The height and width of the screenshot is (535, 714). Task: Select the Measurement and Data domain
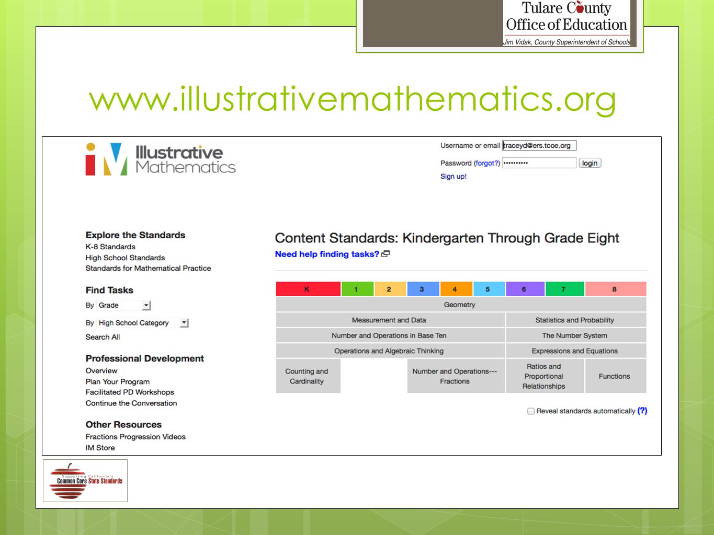pos(390,320)
